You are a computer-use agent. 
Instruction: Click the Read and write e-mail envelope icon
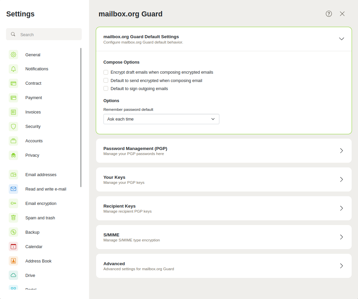tap(13, 189)
